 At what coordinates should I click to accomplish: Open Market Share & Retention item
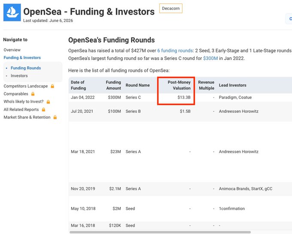point(27,117)
